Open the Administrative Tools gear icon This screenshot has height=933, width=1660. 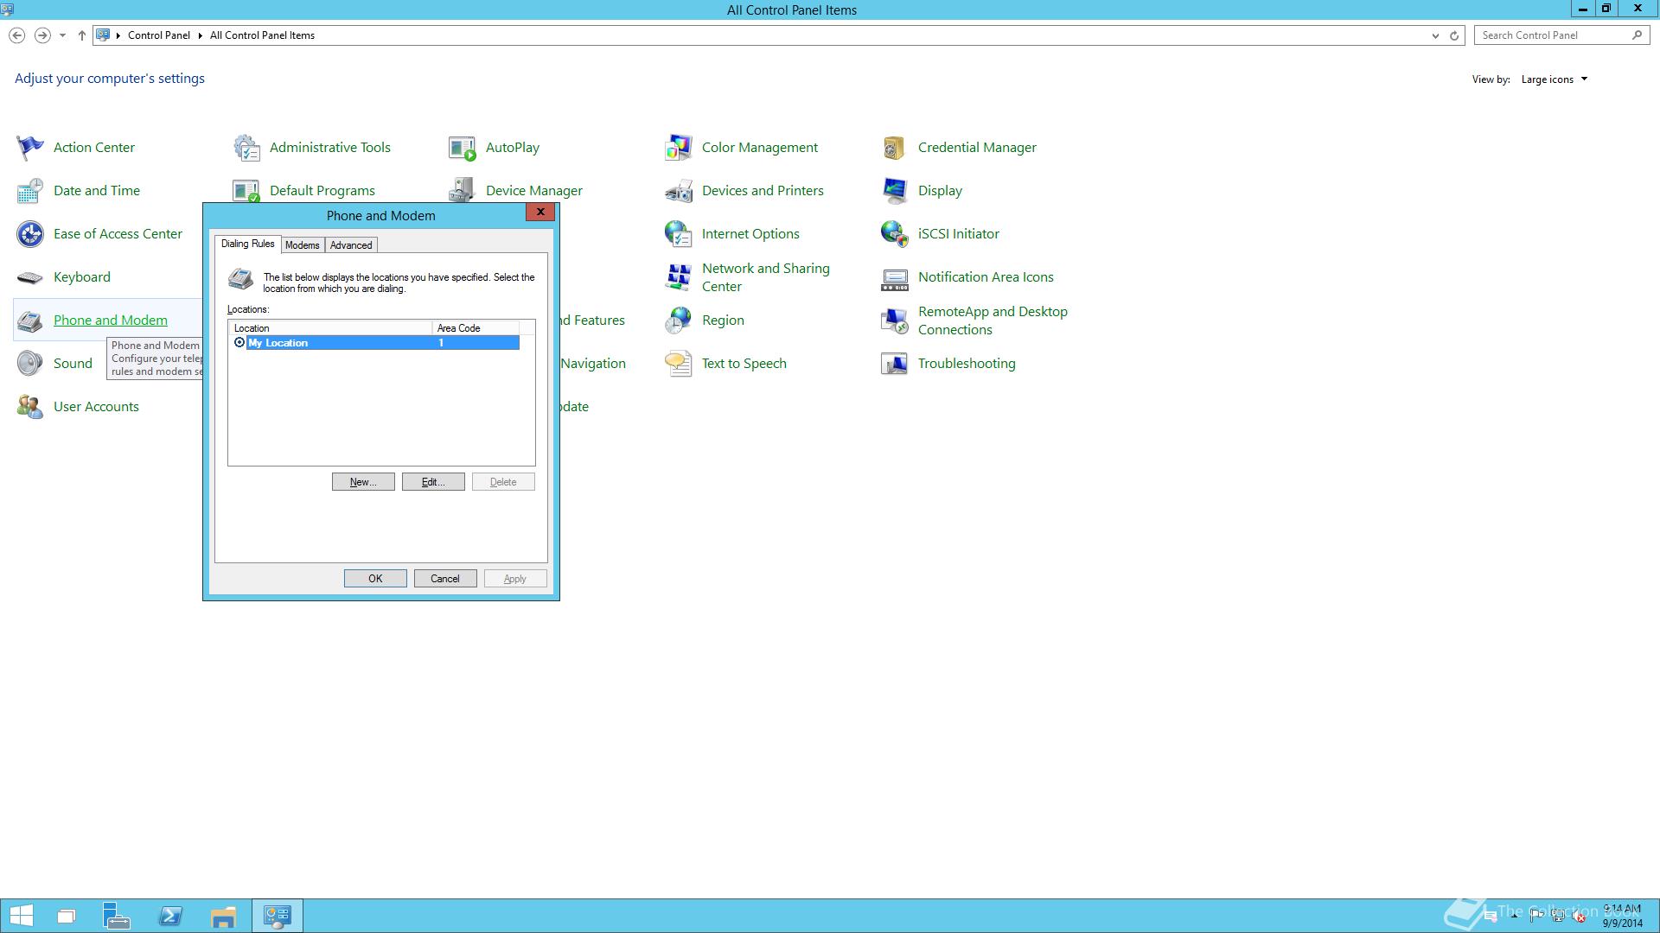click(x=246, y=148)
